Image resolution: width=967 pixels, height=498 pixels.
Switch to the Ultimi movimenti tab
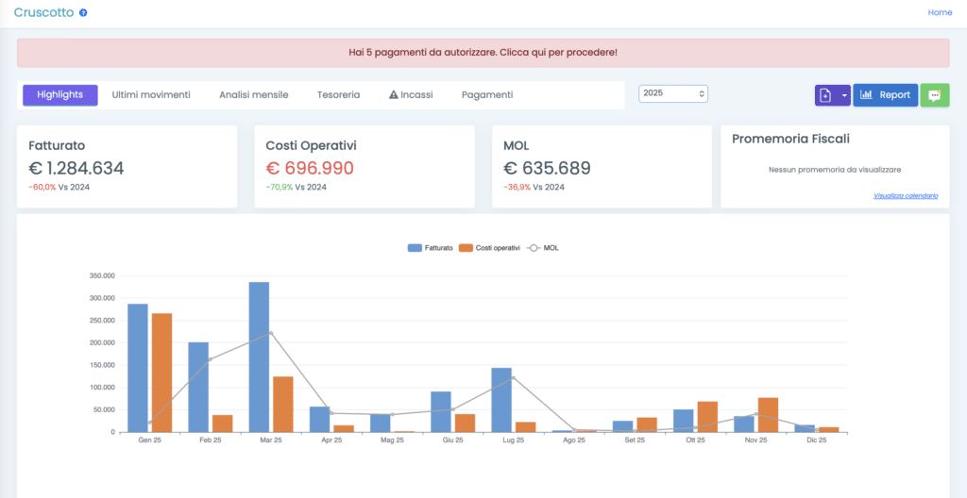(x=151, y=94)
